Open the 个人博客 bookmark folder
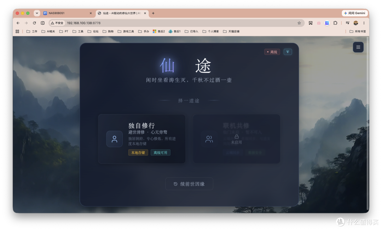Screen dimensions: 382x230 coord(211,31)
